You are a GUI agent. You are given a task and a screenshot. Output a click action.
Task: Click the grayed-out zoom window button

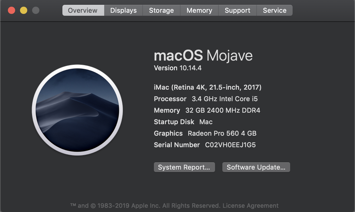pyautogui.click(x=36, y=11)
